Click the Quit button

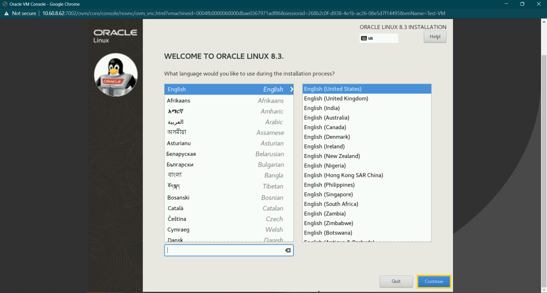tap(396, 281)
